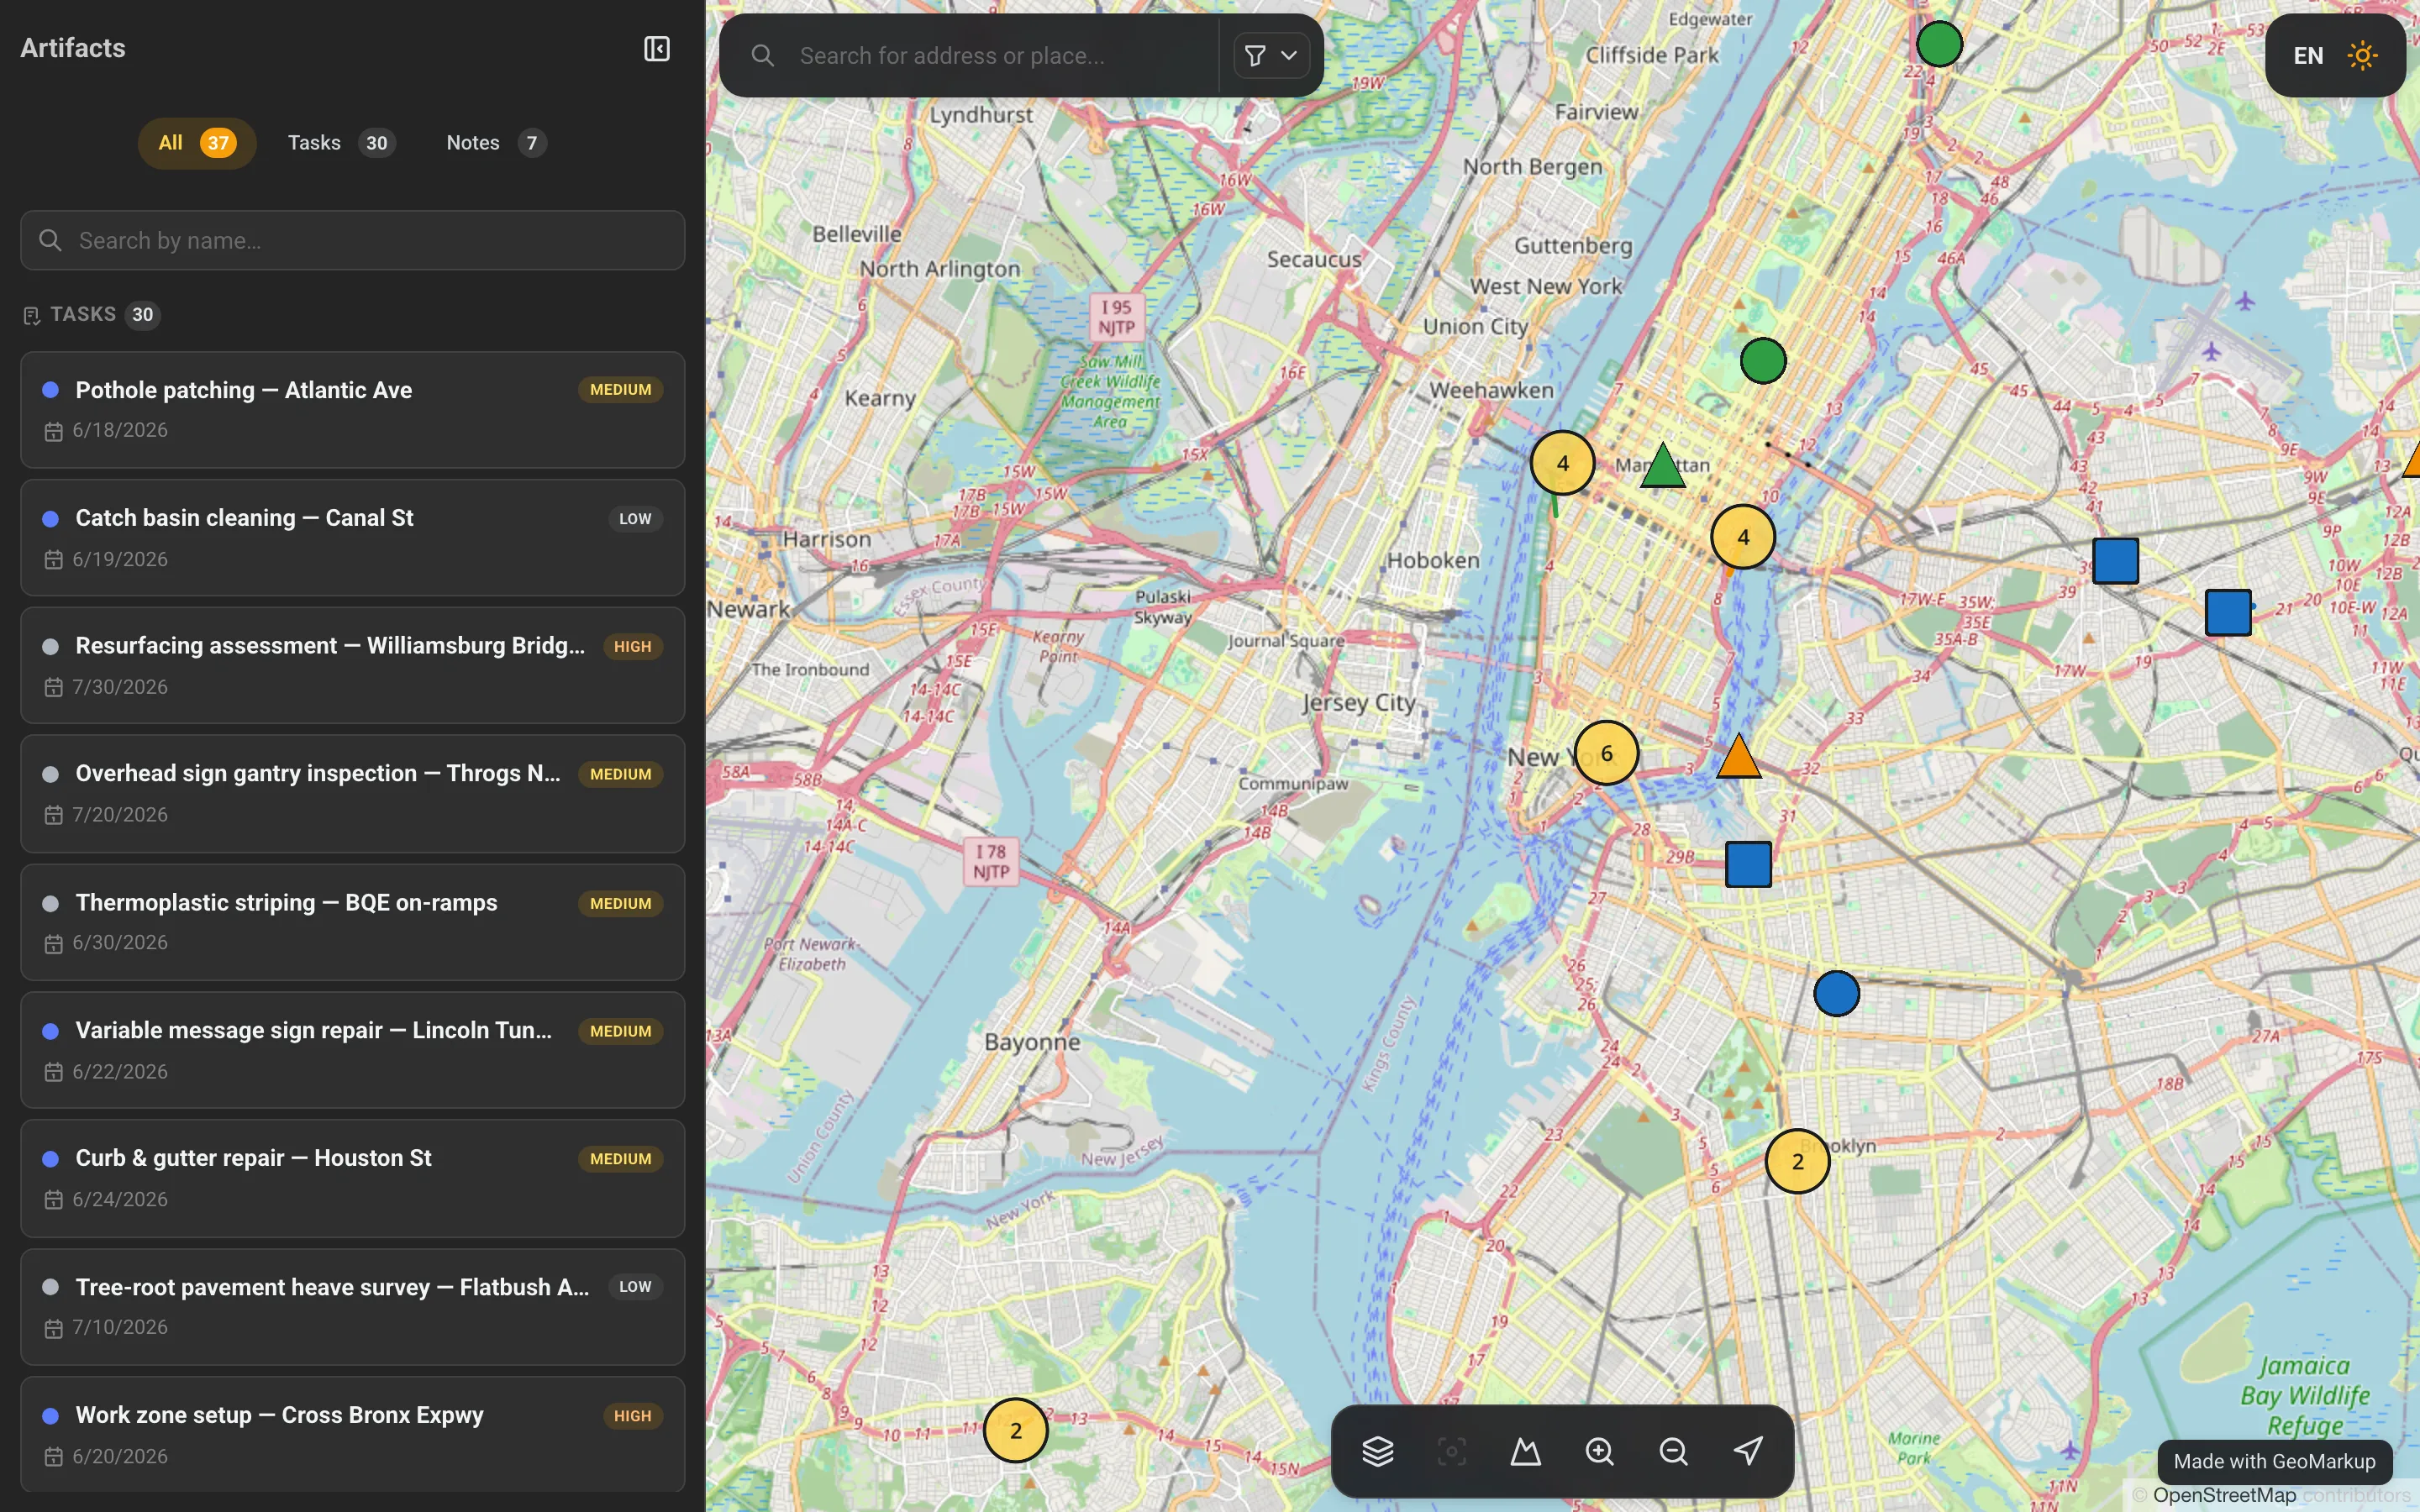Open the map layers menu

[x=1377, y=1451]
